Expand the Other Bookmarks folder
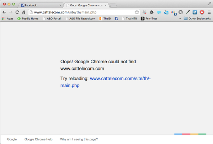Screen dimensions: 213x144 tap(197, 18)
